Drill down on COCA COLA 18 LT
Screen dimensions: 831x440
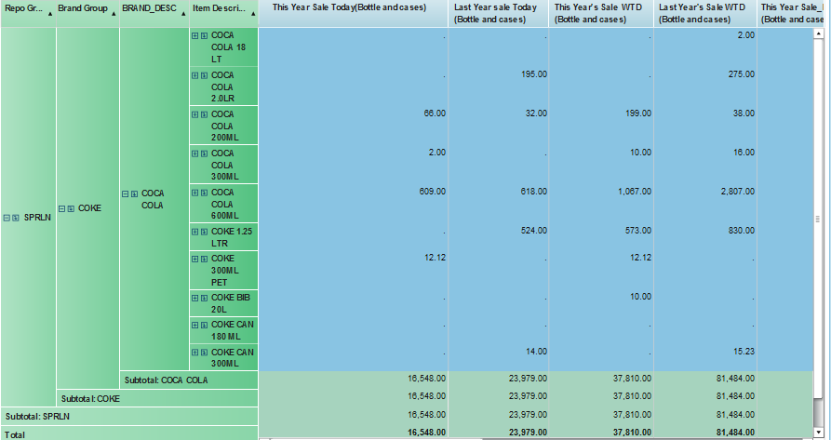click(204, 35)
